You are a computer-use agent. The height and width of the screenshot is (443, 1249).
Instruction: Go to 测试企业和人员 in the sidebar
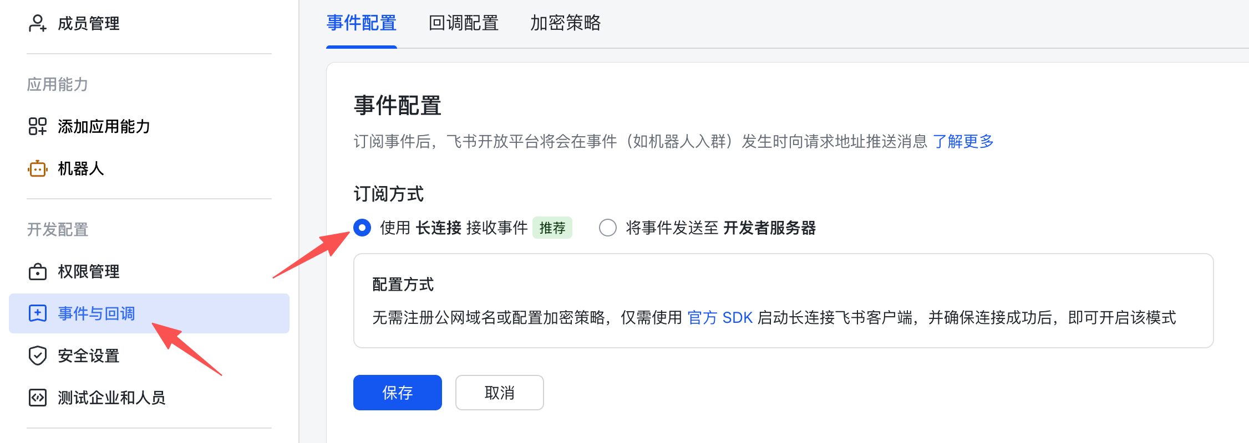pyautogui.click(x=111, y=398)
